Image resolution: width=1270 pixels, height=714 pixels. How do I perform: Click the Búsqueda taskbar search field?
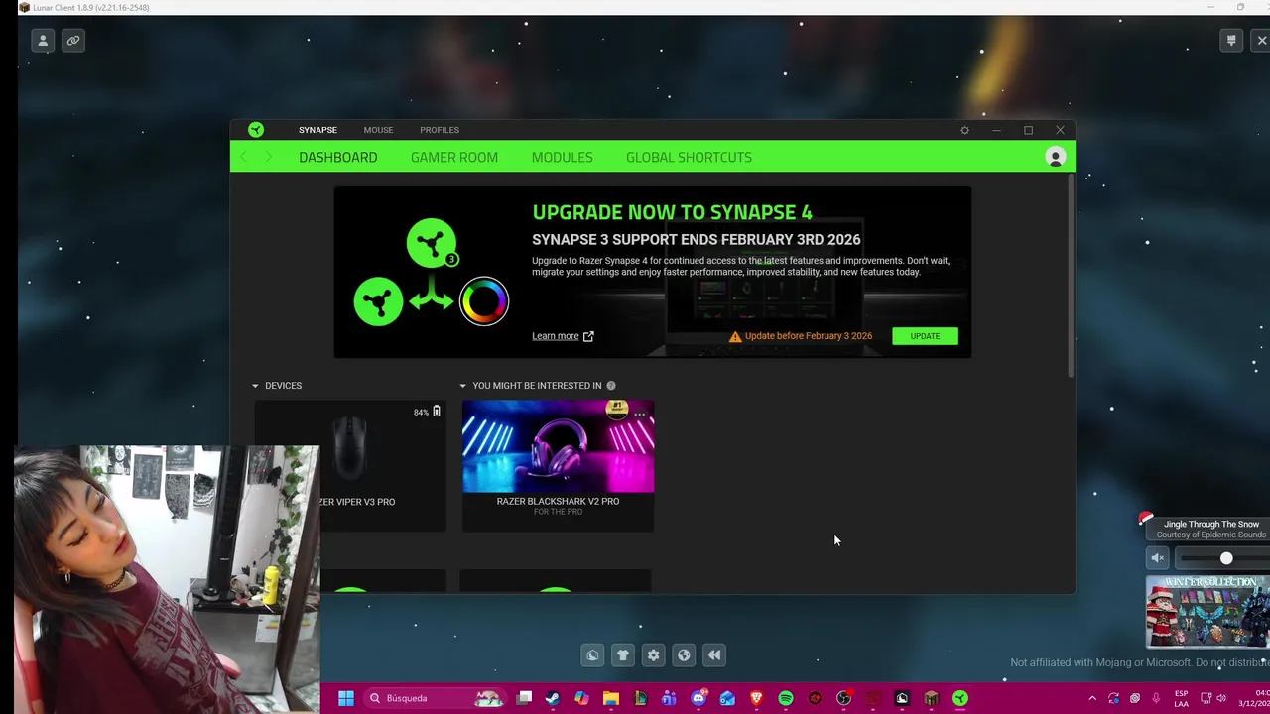pos(434,698)
